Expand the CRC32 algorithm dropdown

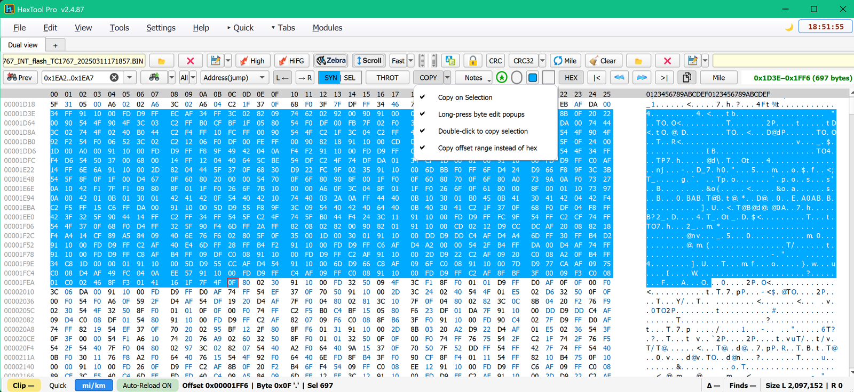[542, 61]
